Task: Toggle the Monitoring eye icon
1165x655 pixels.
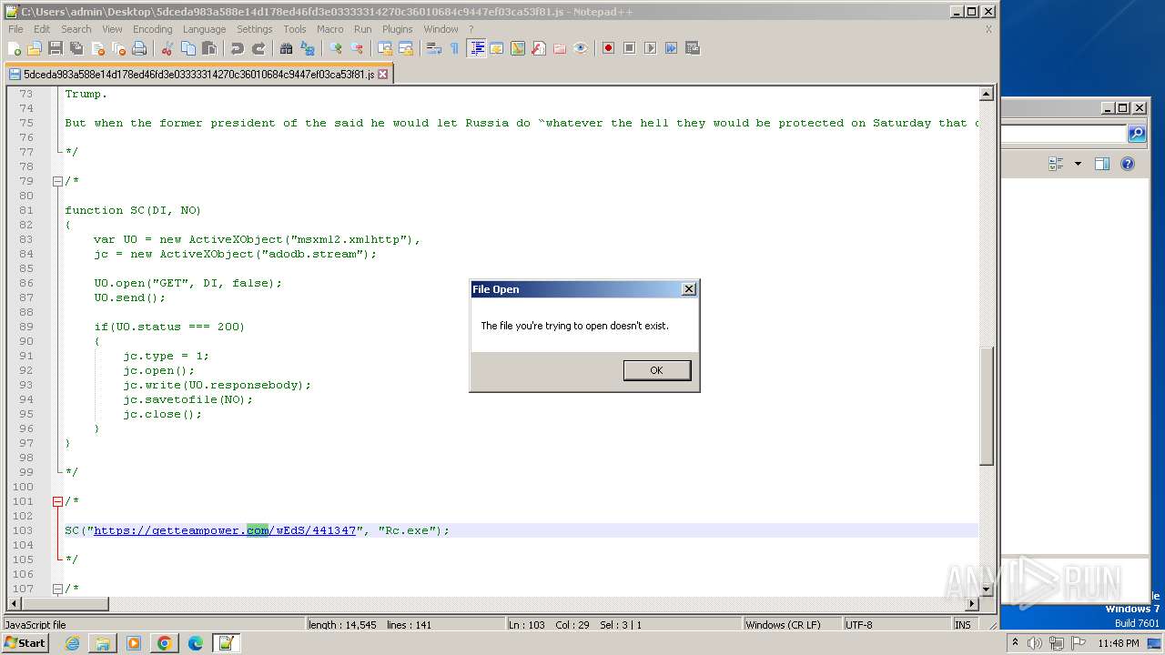Action: click(581, 48)
